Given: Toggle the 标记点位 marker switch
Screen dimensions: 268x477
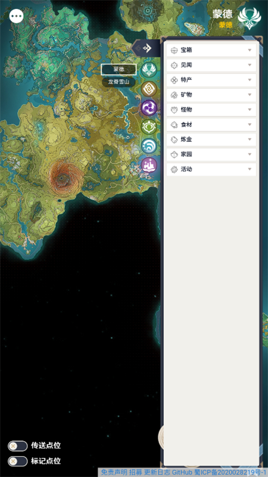Looking at the screenshot, I should click(18, 461).
